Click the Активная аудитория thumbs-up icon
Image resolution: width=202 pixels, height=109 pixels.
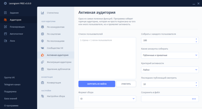42,55
